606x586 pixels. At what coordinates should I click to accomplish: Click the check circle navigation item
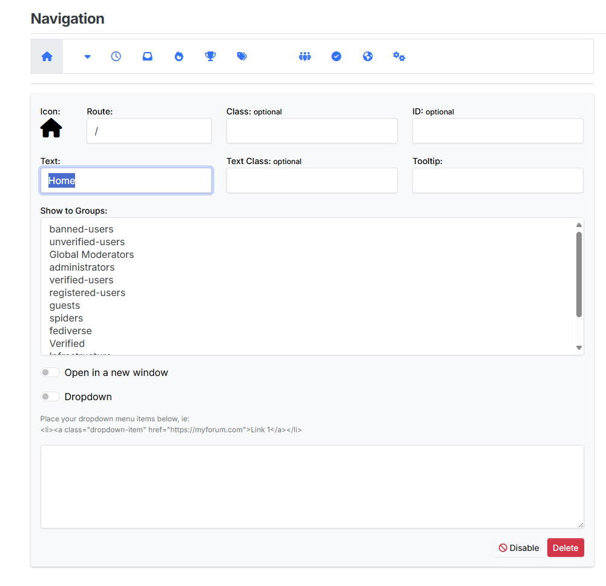click(x=336, y=56)
